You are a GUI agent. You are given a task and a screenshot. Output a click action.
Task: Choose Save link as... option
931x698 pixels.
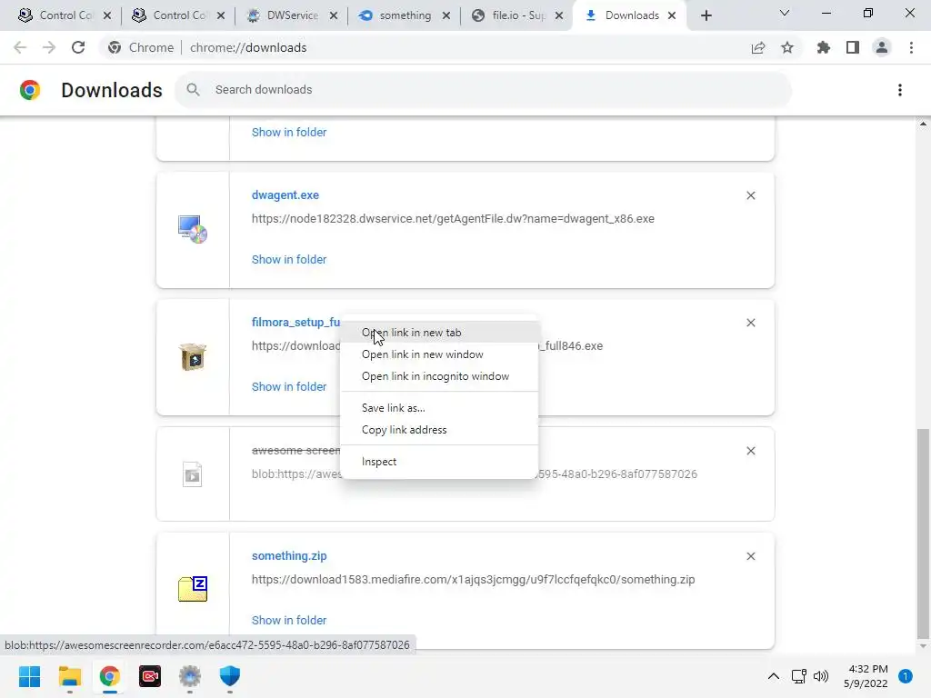pyautogui.click(x=439, y=408)
